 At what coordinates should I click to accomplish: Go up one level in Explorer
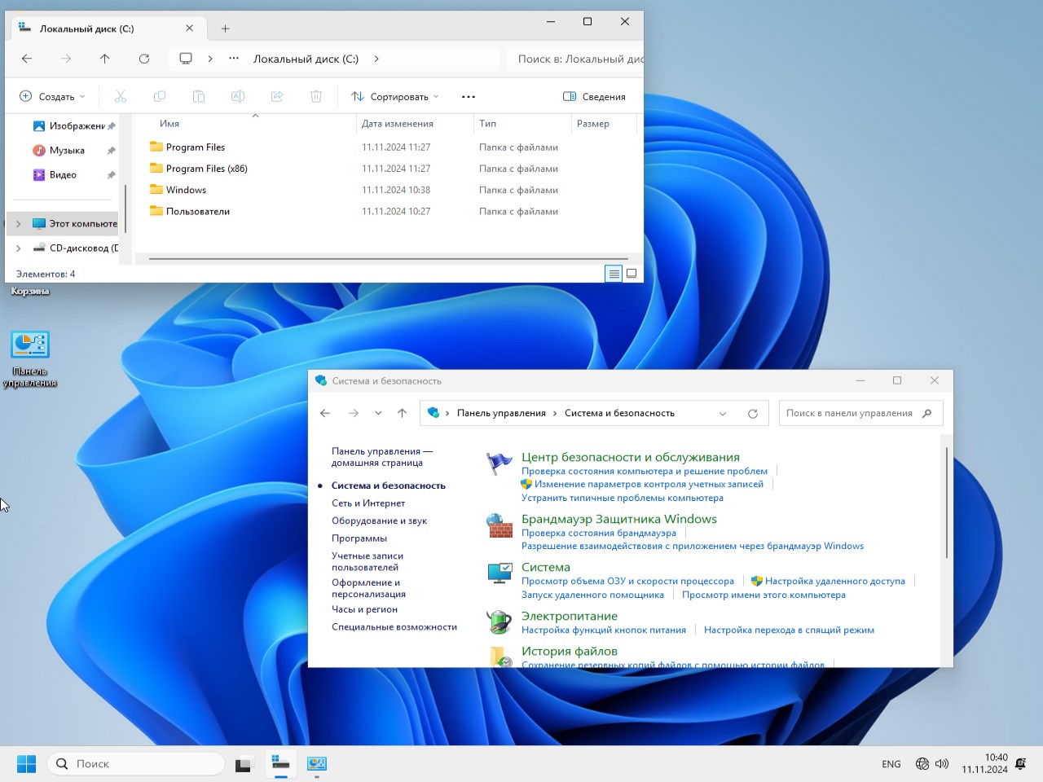point(105,59)
